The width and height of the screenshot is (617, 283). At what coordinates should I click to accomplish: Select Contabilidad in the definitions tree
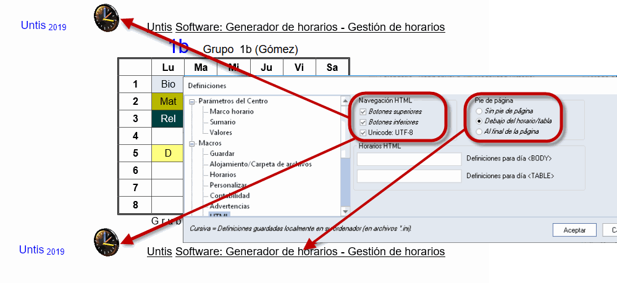[229, 195]
